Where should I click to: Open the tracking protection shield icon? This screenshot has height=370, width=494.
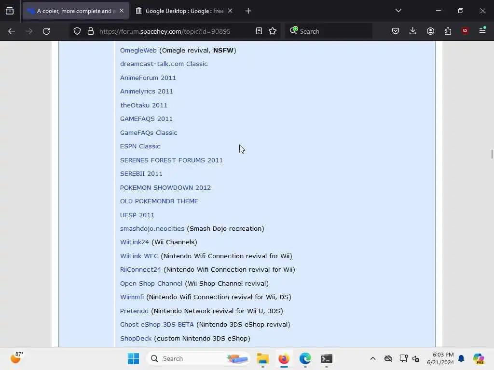[77, 31]
